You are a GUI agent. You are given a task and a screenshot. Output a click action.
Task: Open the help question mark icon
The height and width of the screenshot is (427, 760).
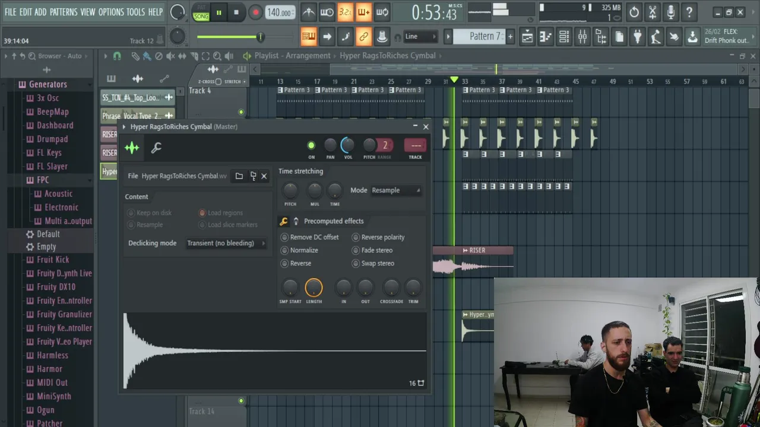pyautogui.click(x=689, y=12)
